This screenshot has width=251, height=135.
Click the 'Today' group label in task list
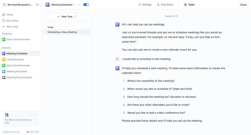point(50,27)
